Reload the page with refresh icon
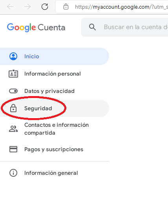This screenshot has width=168, height=200. 45,7
